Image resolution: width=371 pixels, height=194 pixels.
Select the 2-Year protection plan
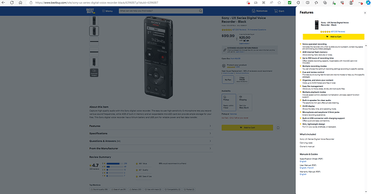point(242,80)
